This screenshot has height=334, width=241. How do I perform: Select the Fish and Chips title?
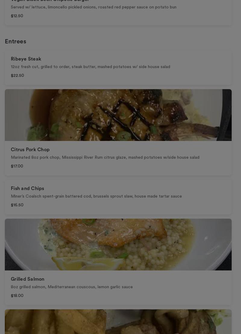pyautogui.click(x=27, y=188)
